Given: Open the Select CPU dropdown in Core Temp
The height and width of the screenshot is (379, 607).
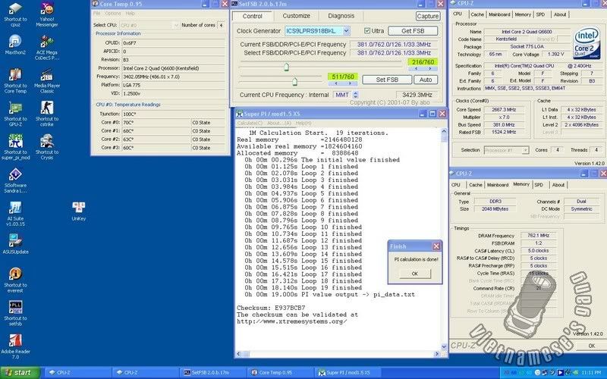Looking at the screenshot, I should point(176,25).
